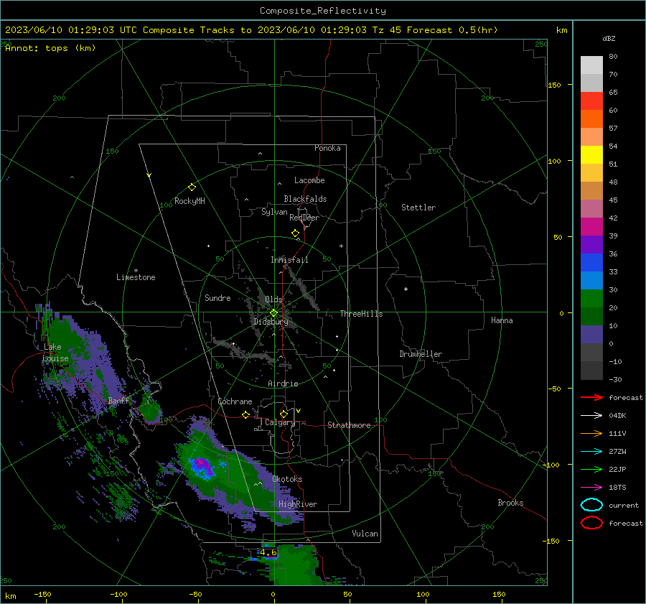Click the Brooks town label
646x604 pixels.
510,503
